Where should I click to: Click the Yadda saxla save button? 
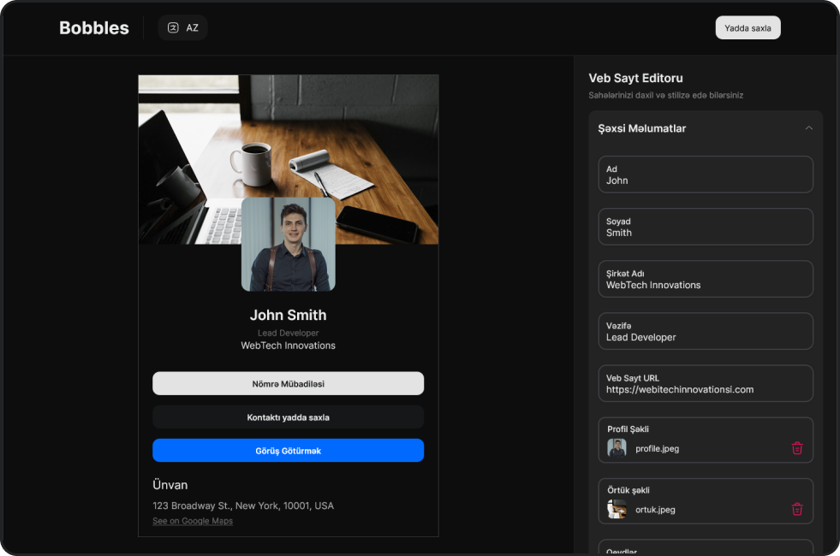(748, 28)
